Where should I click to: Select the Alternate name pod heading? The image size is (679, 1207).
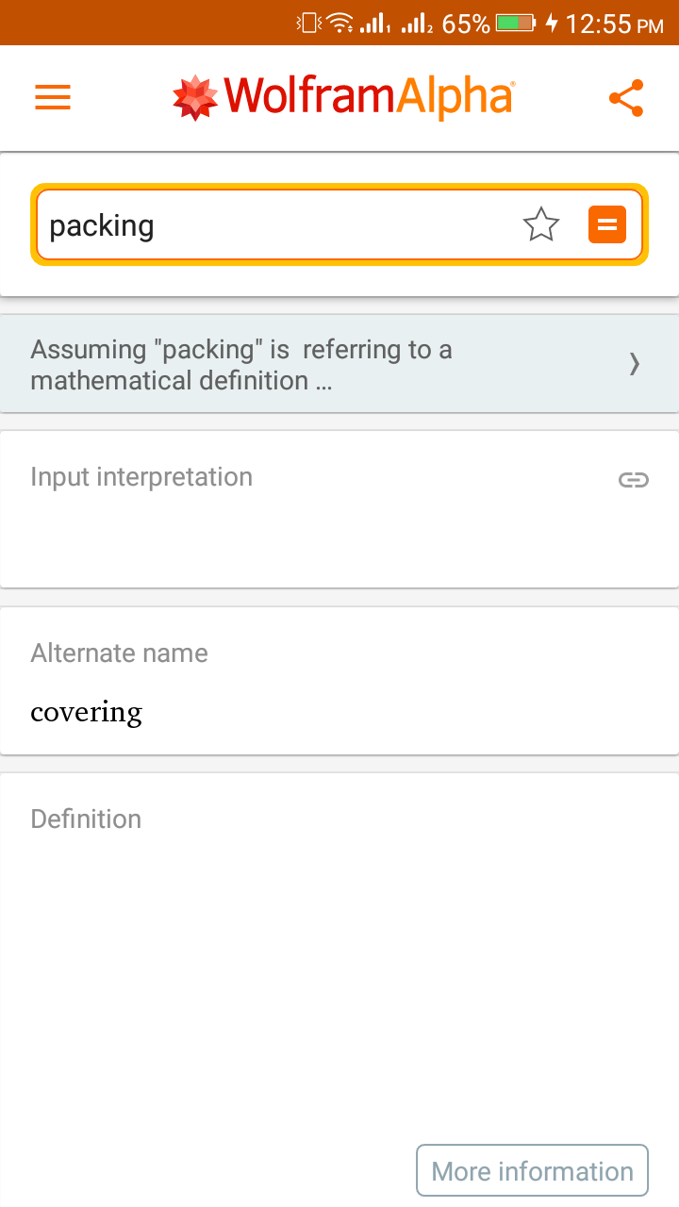[119, 653]
